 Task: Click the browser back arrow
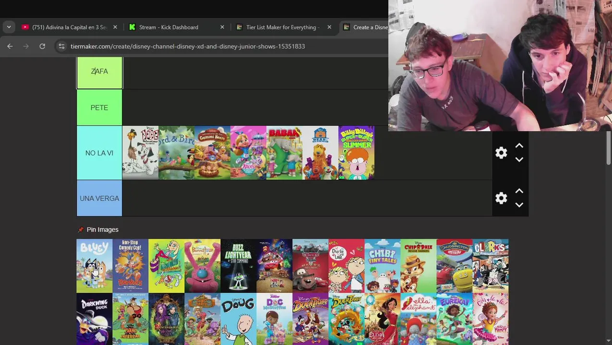(x=10, y=46)
